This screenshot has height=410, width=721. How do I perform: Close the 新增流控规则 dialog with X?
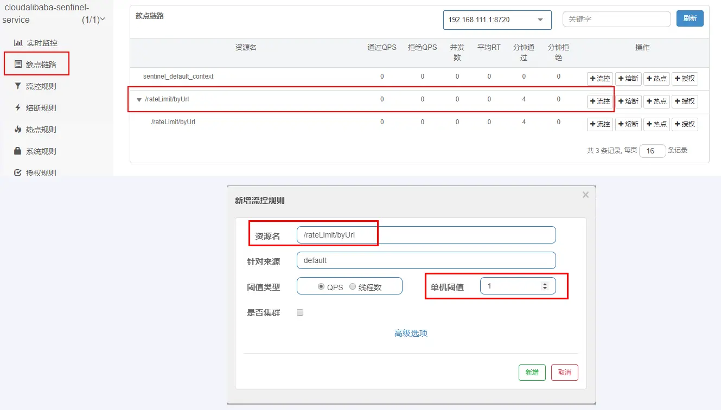tap(585, 195)
